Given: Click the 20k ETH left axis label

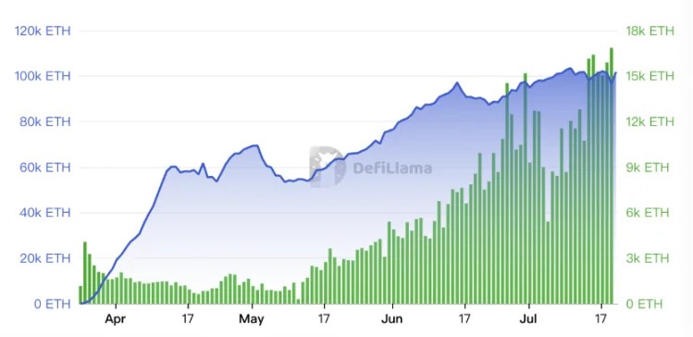Looking at the screenshot, I should pos(45,258).
